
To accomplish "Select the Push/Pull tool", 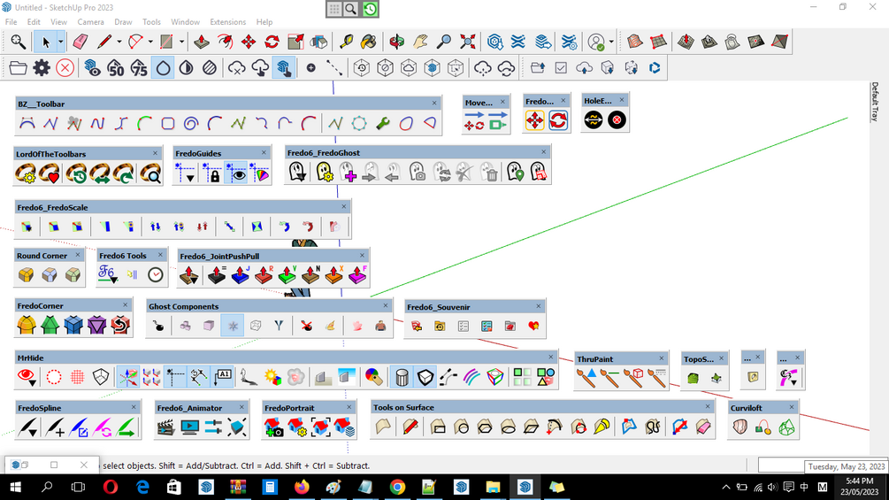I will (x=202, y=42).
